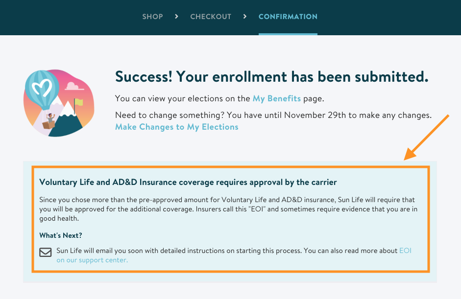This screenshot has width=461, height=299.
Task: Click the yellow flag on the mountain peak
Action: 78,102
